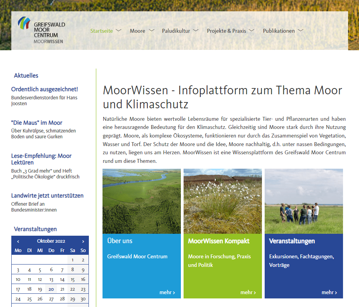Click 'mehr' in MoorWissen Kompakt tile
The width and height of the screenshot is (359, 307).
click(x=248, y=292)
